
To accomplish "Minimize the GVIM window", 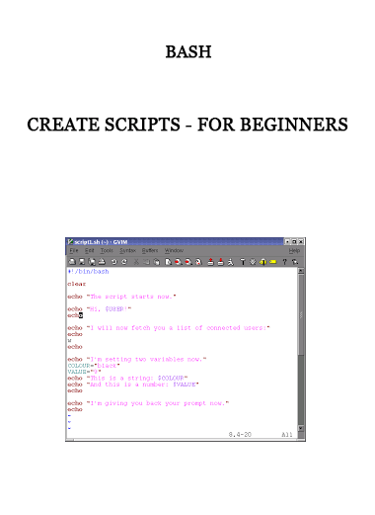I will (287, 242).
